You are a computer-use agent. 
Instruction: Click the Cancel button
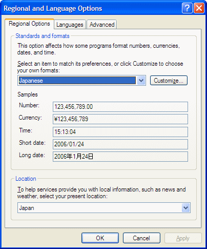point(141,238)
